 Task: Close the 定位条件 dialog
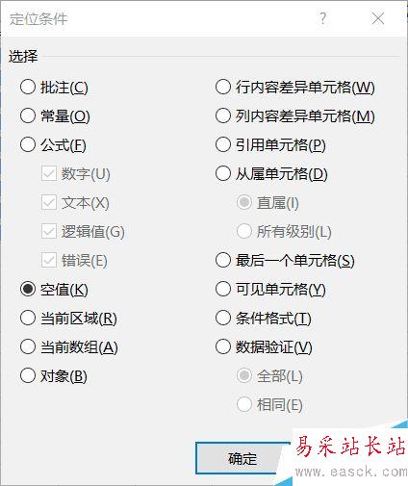(x=378, y=18)
